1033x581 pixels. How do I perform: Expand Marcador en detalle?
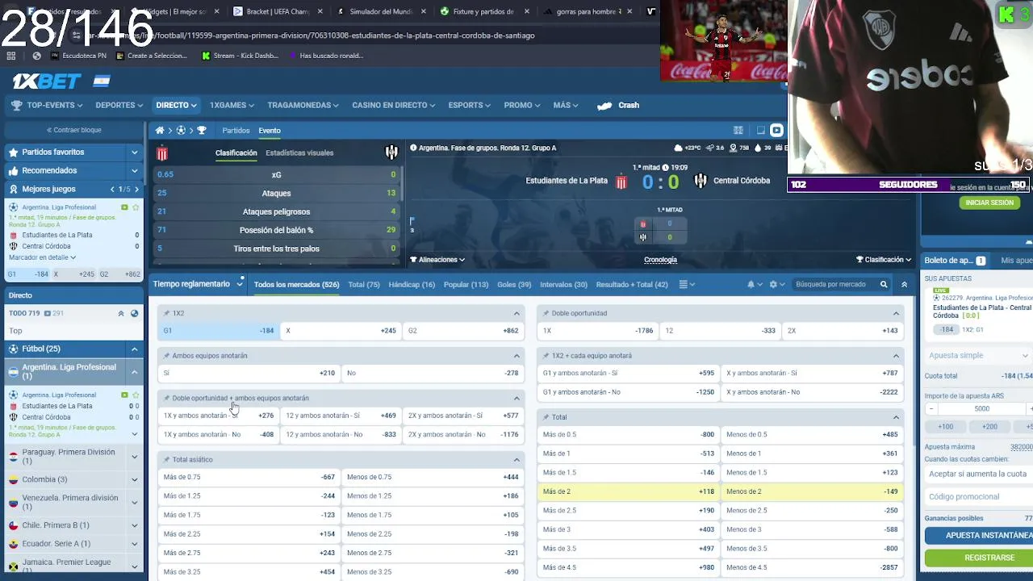[x=42, y=257]
